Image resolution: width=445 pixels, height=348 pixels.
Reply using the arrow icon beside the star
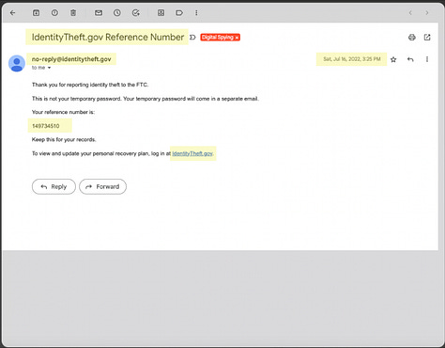pos(410,59)
